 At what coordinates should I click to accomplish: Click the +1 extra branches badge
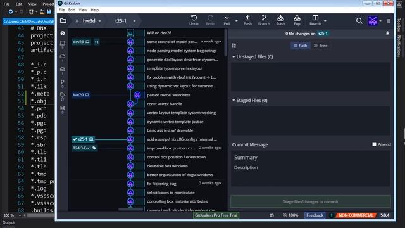96,42
